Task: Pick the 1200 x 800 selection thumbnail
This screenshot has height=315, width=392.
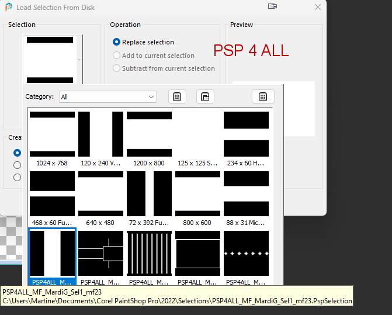Action: [149, 134]
